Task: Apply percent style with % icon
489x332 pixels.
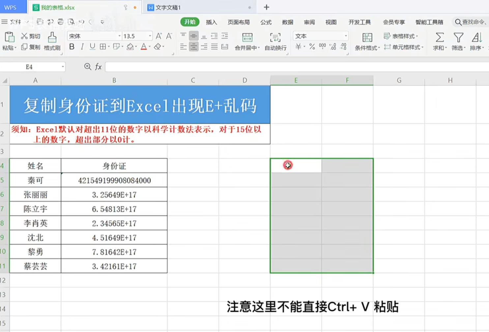Action: (312, 46)
